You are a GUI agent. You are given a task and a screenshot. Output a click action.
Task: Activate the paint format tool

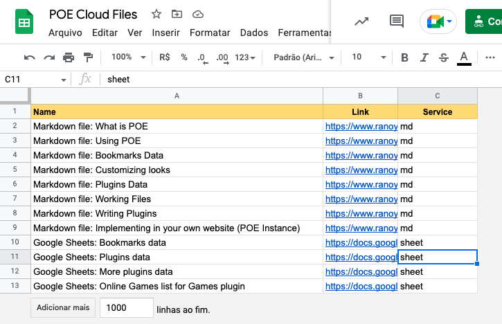(88, 57)
